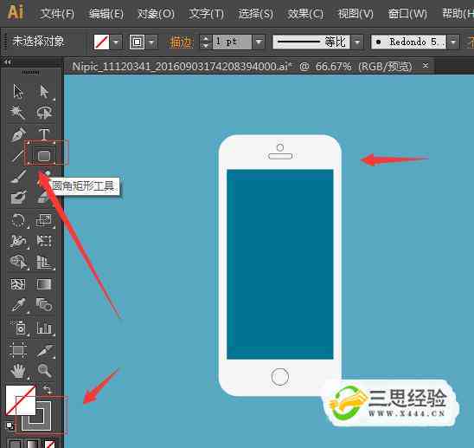Open the 文字(T) menu
This screenshot has height=448, width=474.
pyautogui.click(x=206, y=14)
